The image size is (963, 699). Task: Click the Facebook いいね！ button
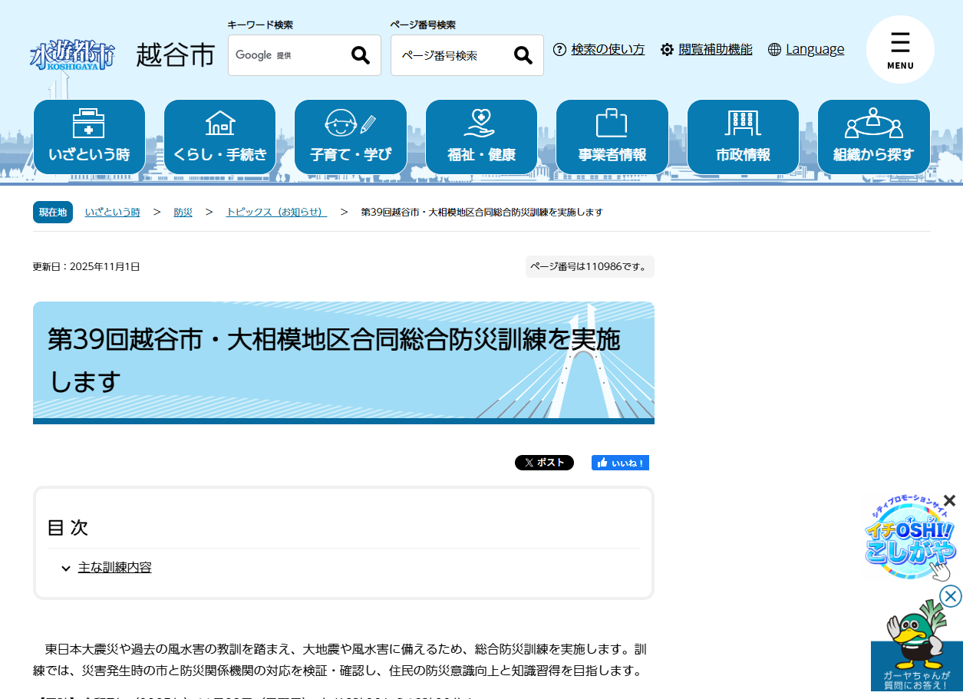click(620, 463)
